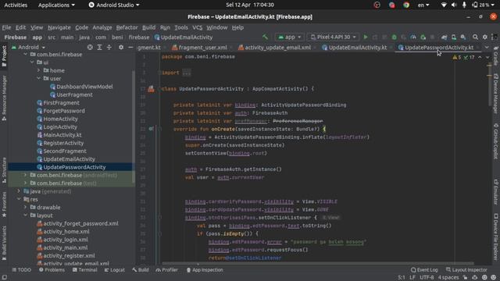Image resolution: width=500 pixels, height=281 pixels.
Task: Expand the folded import block
Action: [187, 73]
